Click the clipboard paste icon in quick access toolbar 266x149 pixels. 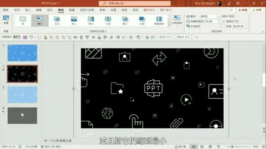click(45, 37)
